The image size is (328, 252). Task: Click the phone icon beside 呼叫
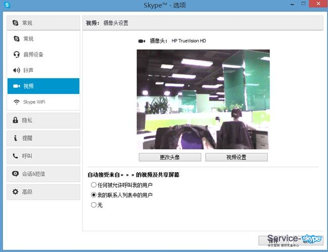tap(15, 156)
